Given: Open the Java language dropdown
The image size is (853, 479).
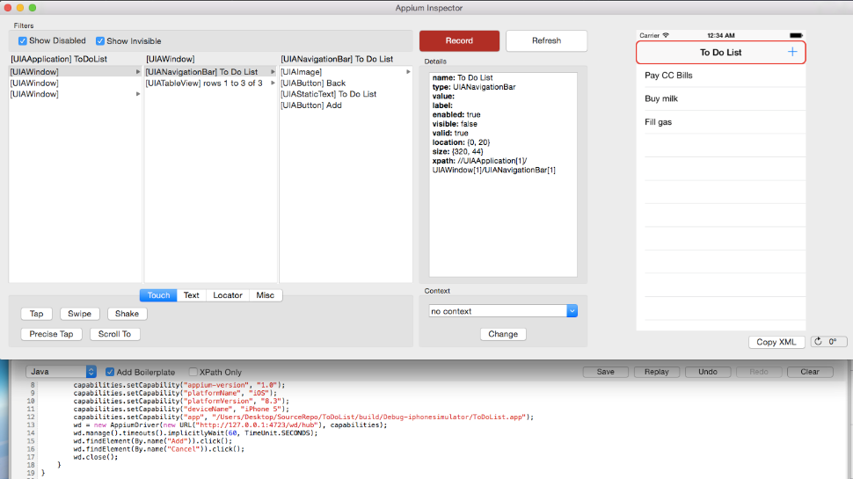Looking at the screenshot, I should coord(61,372).
